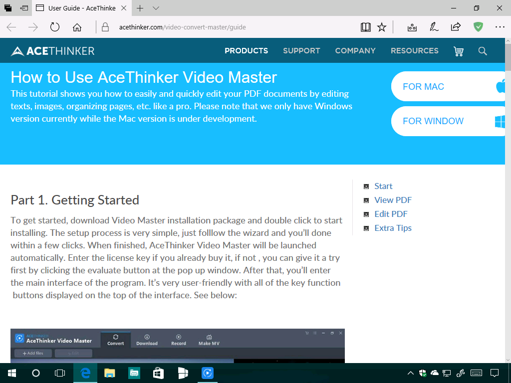511x383 pixels.
Task: Open the touch keyboard tray icon
Action: [477, 373]
